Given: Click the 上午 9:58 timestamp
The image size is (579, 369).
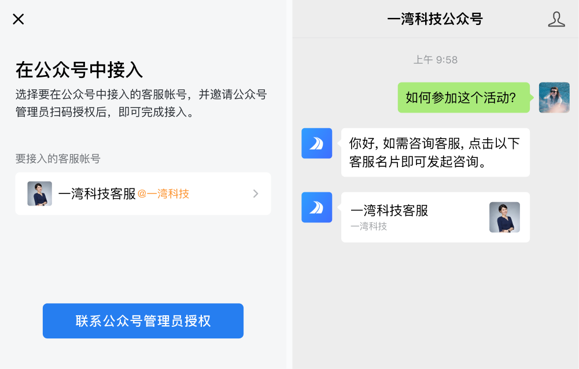Looking at the screenshot, I should [x=435, y=59].
